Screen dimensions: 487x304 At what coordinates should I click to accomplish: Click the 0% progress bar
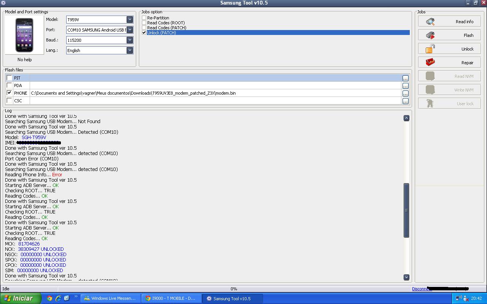234,289
